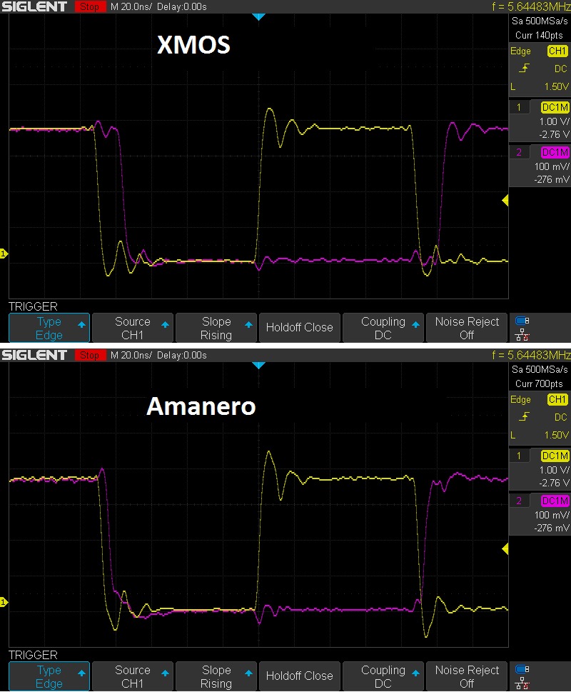Open the Type Edge menu in the XMOS capture
Image resolution: width=571 pixels, height=692 pixels.
[x=49, y=328]
